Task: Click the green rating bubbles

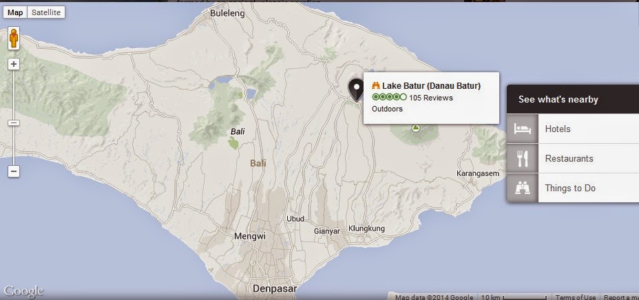Action: click(389, 97)
